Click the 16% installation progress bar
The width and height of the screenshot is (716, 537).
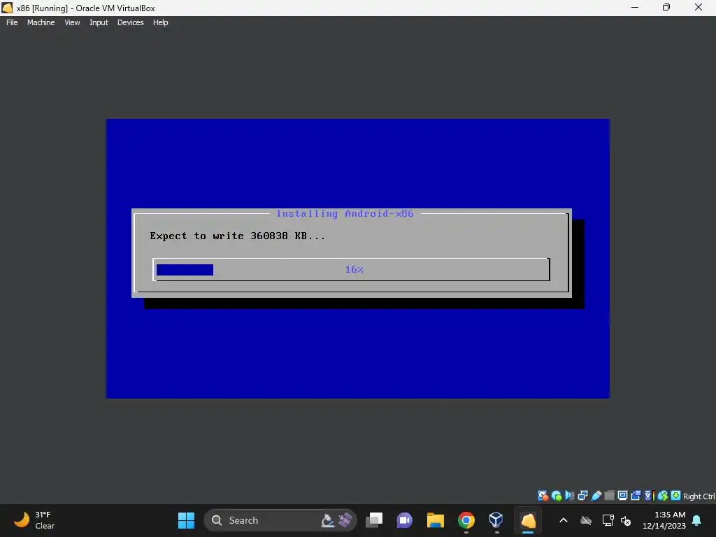[x=351, y=269]
